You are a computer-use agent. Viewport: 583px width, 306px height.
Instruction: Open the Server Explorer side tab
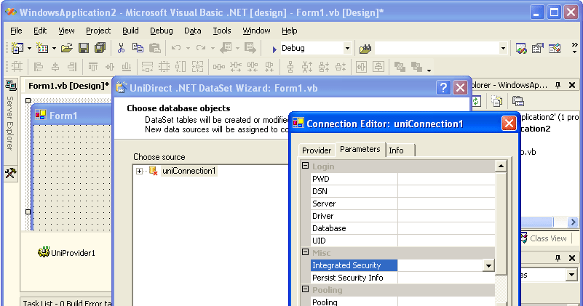pyautogui.click(x=10, y=122)
